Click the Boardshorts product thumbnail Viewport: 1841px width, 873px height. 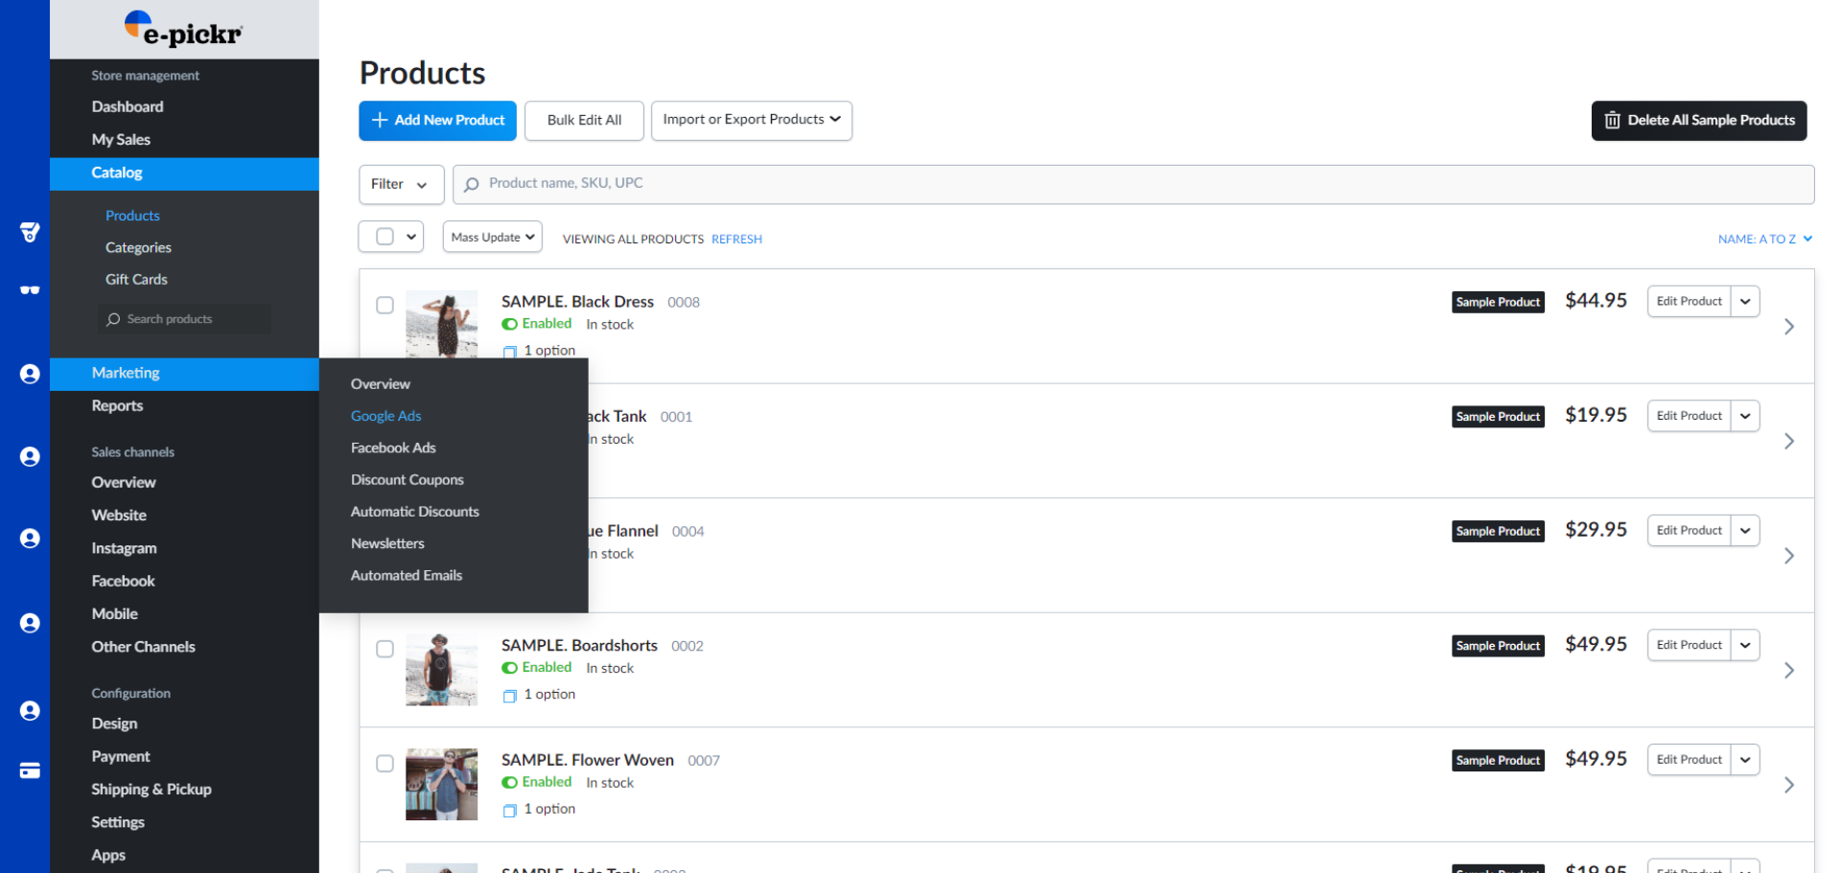point(441,670)
